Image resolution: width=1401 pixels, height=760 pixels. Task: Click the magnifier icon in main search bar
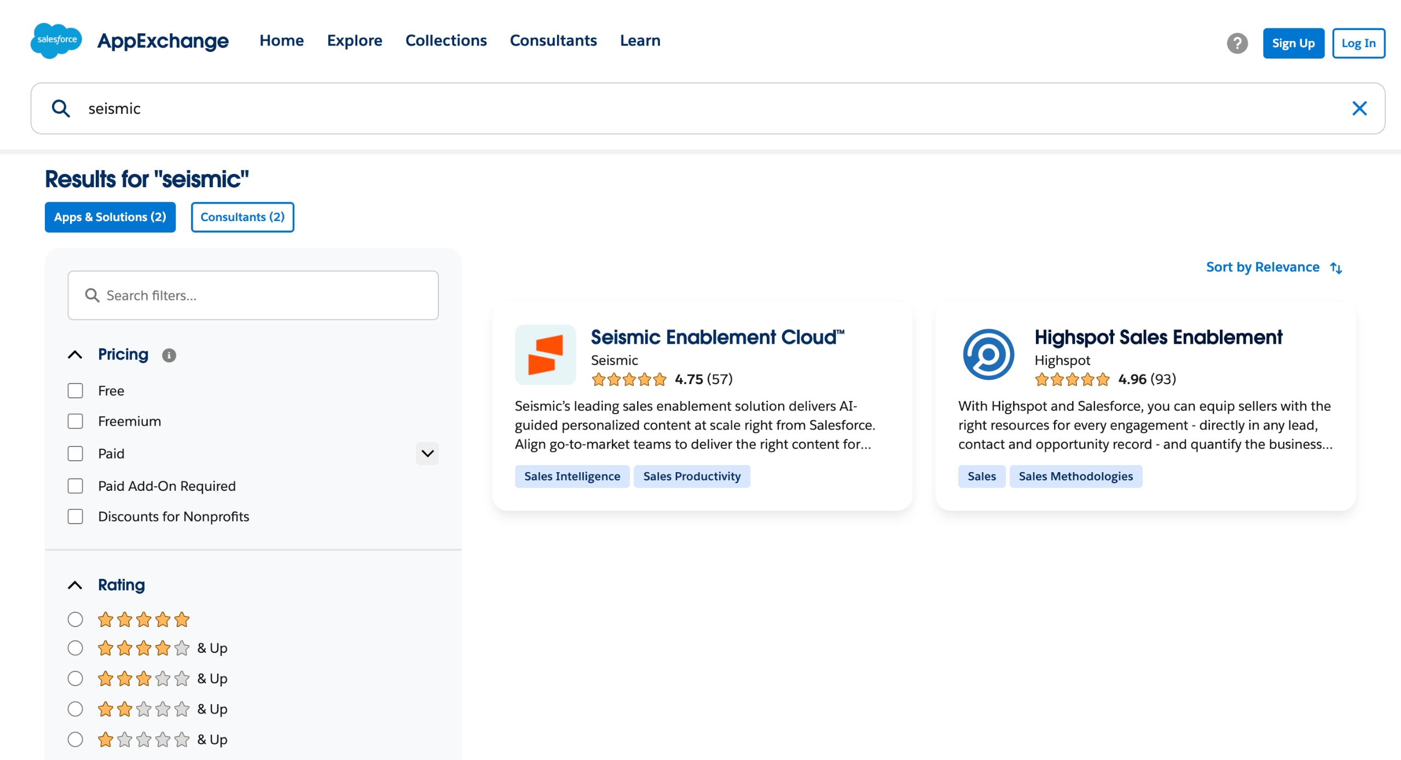click(x=61, y=108)
